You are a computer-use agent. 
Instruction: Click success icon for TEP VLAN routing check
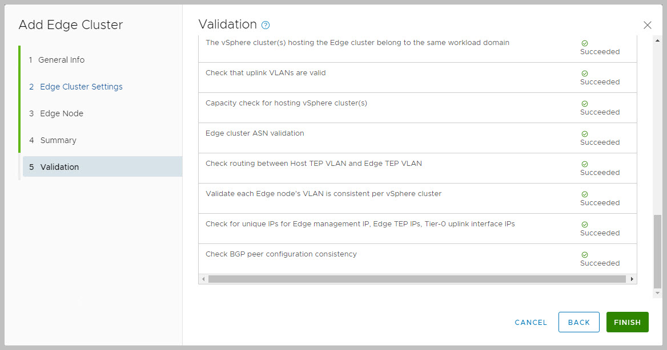tap(584, 164)
